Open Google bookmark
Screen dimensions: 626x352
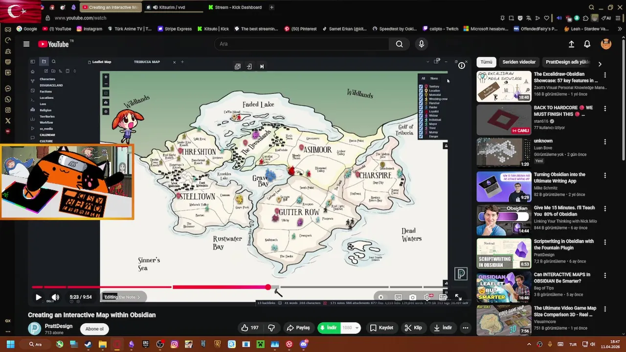pos(26,29)
